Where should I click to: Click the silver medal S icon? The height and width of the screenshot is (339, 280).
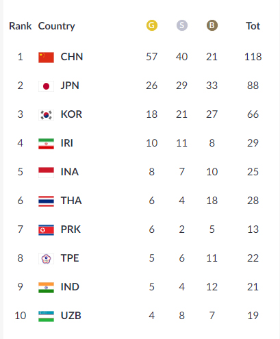coord(182,25)
